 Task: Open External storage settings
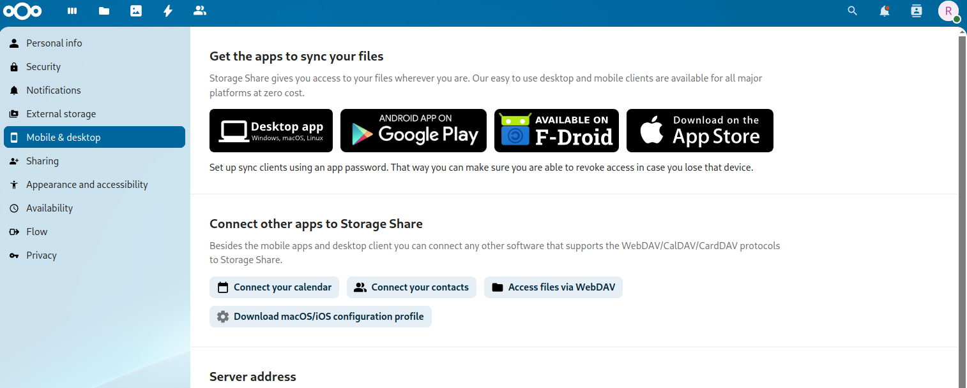tap(95, 114)
